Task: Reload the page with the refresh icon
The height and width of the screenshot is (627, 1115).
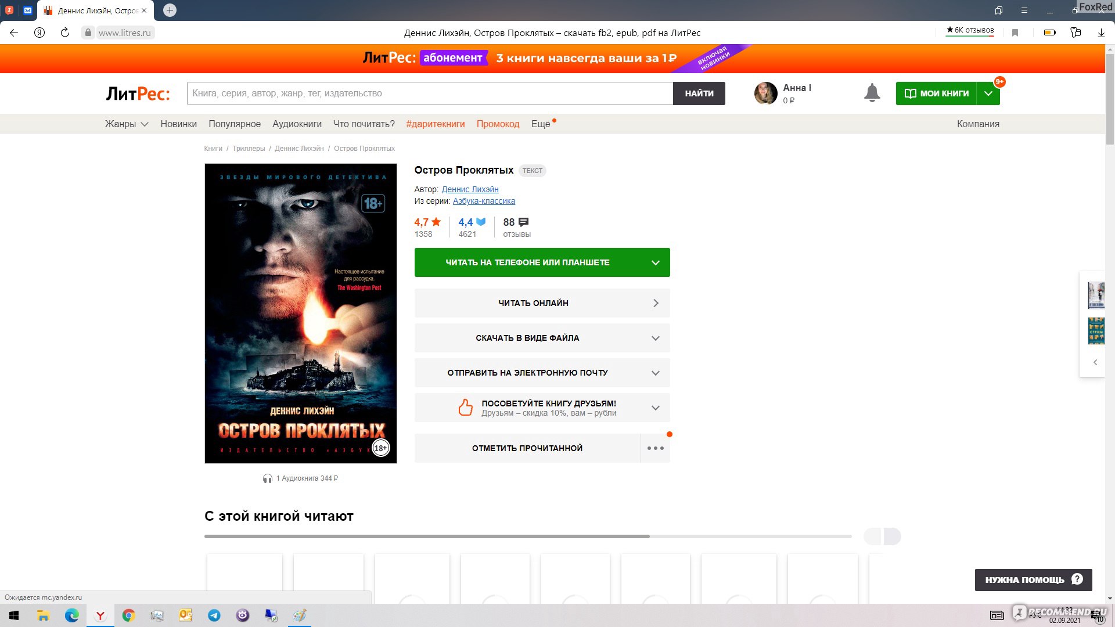Action: tap(65, 33)
